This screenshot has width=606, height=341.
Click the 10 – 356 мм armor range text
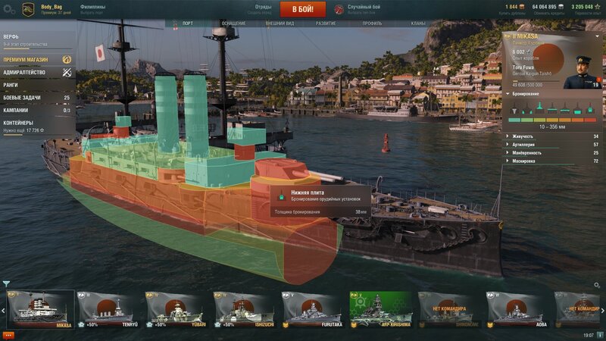click(552, 127)
